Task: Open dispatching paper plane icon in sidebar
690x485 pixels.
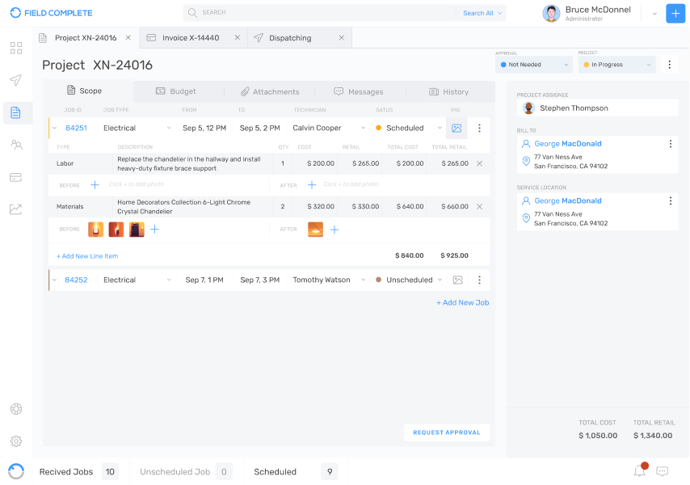Action: click(15, 80)
